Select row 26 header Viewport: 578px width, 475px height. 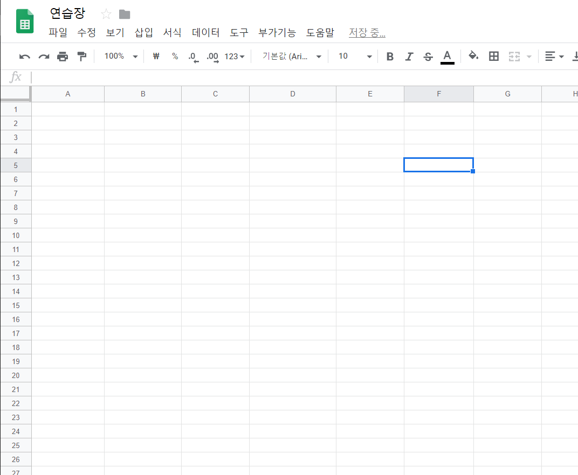point(16,459)
